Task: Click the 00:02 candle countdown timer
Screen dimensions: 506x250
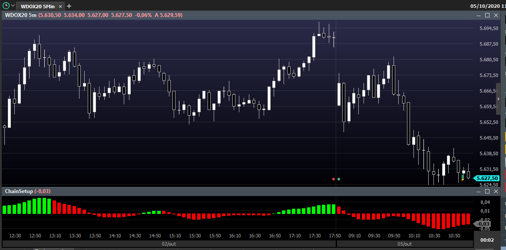Action: (x=487, y=240)
